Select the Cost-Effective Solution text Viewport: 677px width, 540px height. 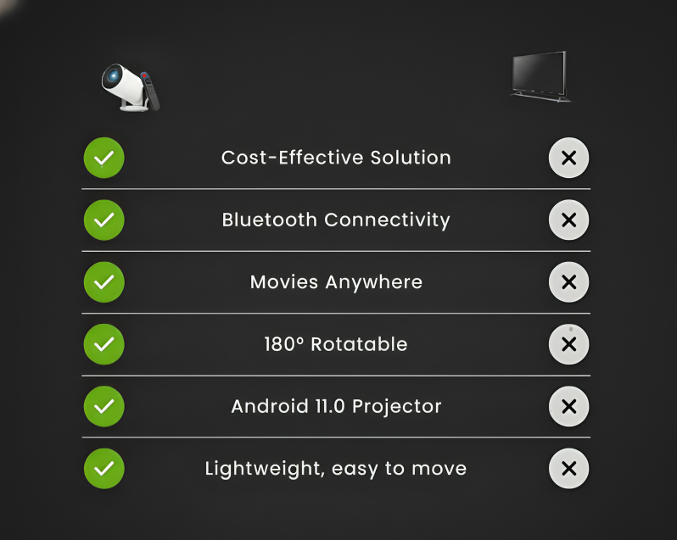pyautogui.click(x=336, y=158)
